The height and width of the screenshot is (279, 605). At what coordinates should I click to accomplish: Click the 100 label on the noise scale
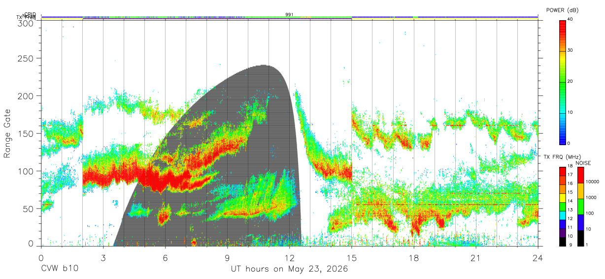tap(591, 214)
